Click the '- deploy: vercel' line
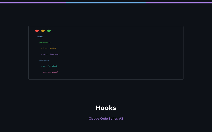 click(x=50, y=72)
